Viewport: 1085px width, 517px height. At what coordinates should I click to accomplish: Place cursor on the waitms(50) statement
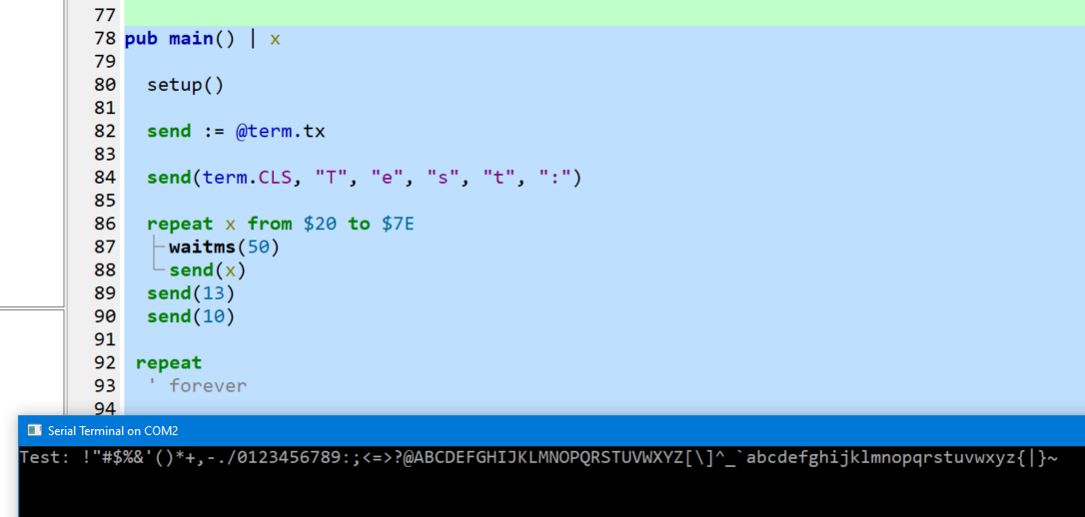coord(224,247)
